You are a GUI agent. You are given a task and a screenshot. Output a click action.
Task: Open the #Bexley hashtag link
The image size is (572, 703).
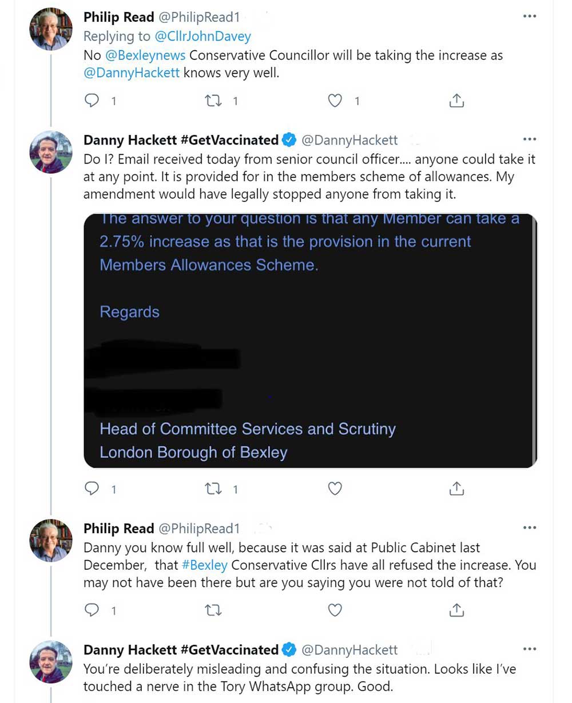[x=205, y=565]
